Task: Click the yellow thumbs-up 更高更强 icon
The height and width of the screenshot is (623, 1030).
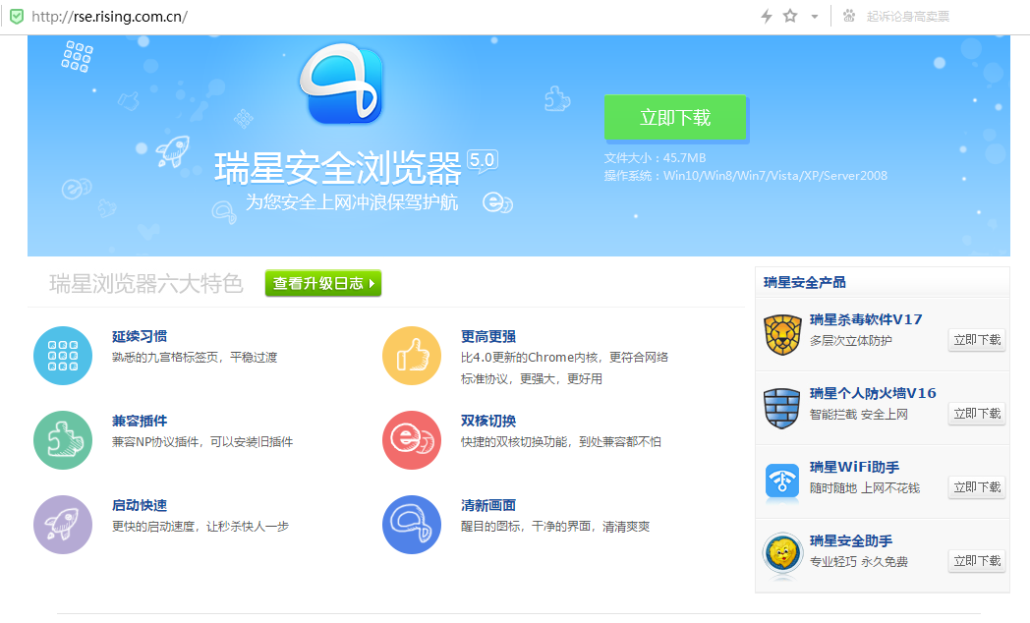Action: tap(412, 356)
